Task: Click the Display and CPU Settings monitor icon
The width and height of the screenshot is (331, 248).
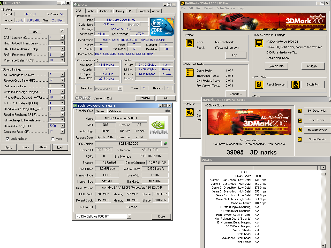Action: click(x=259, y=43)
